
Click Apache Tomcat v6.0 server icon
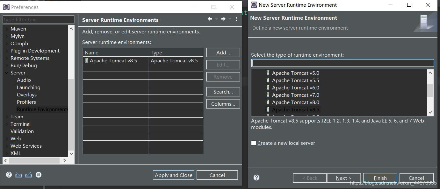[x=268, y=87]
